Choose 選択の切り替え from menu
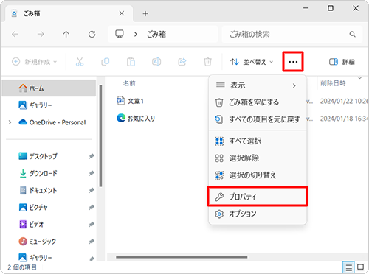Image resolution: width=369 pixels, height=274 pixels. click(x=258, y=175)
